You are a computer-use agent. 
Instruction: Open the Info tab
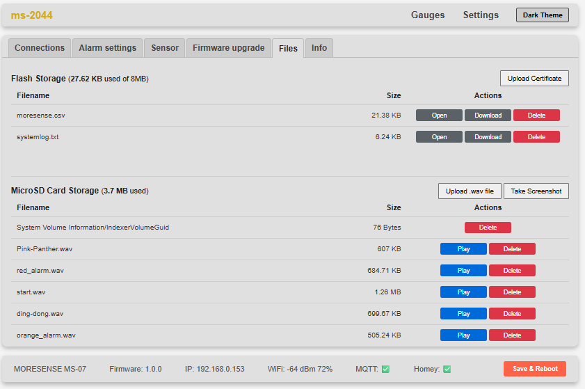click(319, 48)
